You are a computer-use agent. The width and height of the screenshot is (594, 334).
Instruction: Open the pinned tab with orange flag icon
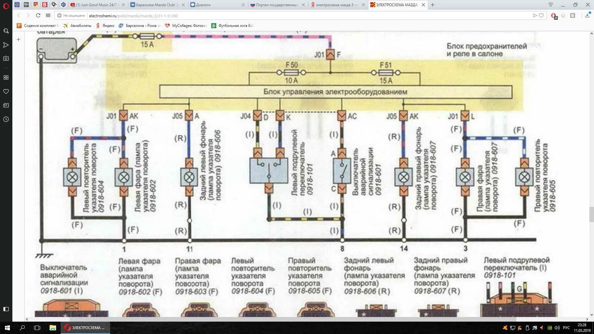[x=36, y=5]
